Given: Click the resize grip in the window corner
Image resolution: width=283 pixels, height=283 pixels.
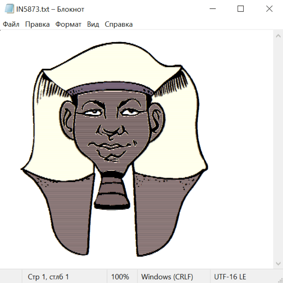Looking at the screenshot, I should pos(280,280).
